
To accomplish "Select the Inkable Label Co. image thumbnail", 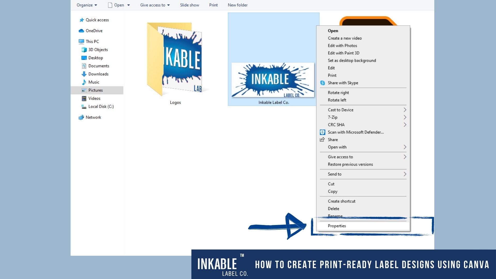I will point(273,80).
